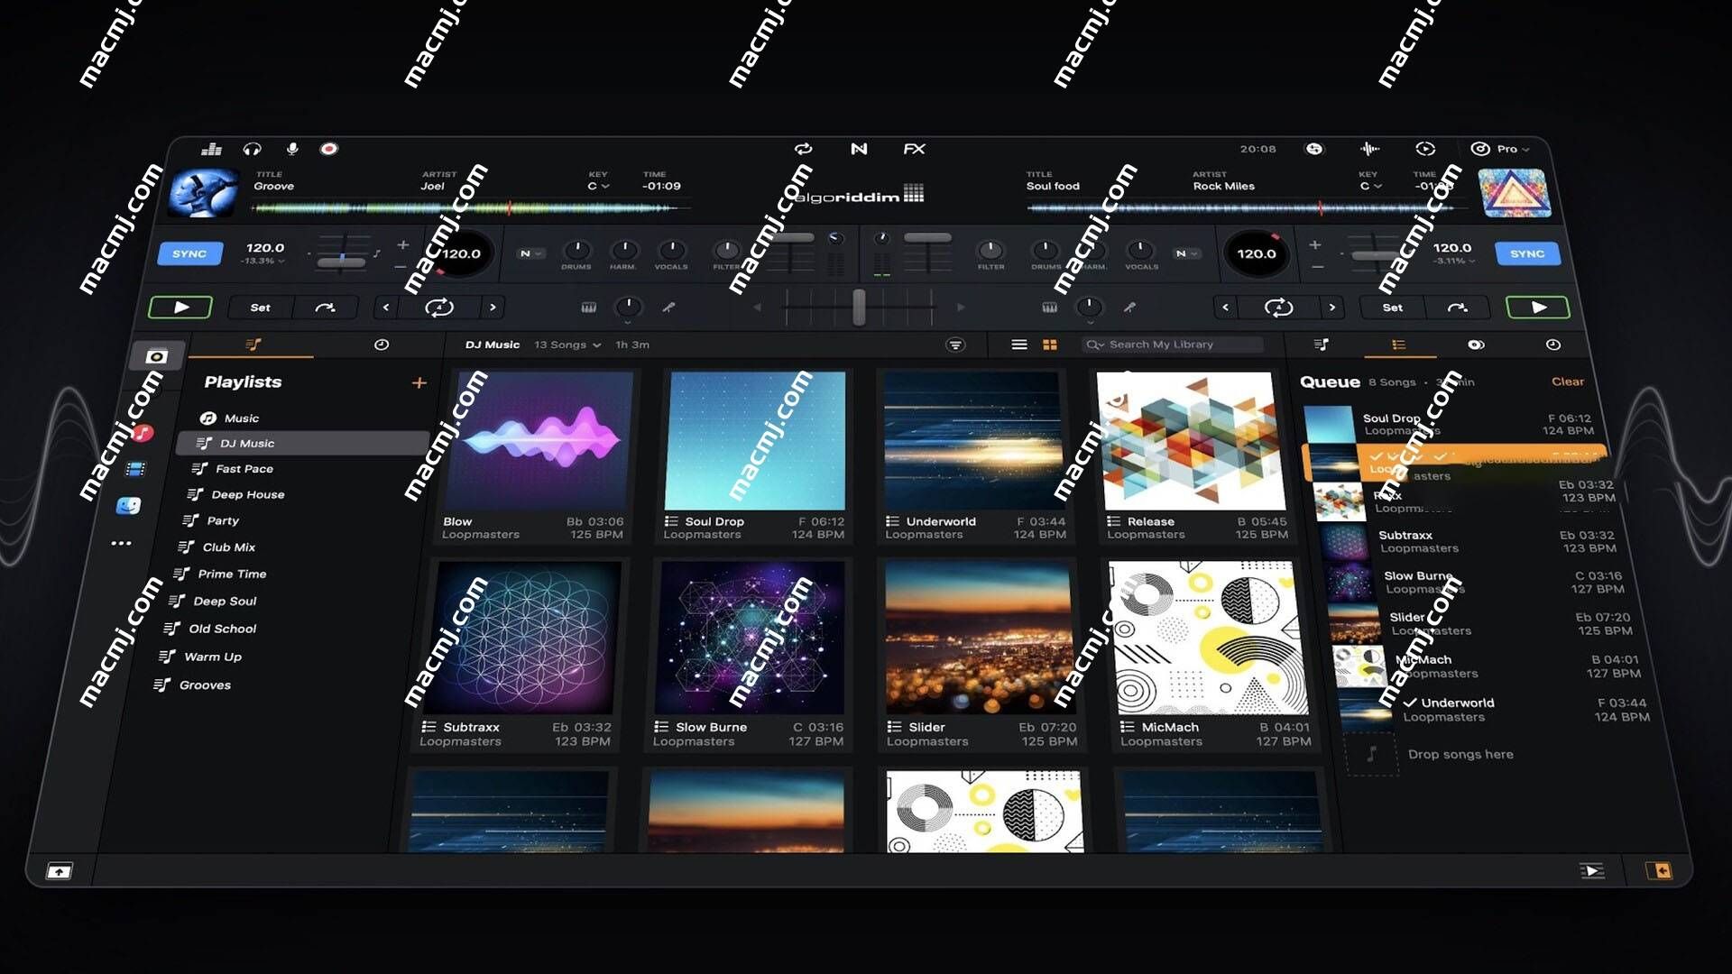Click the crossfader handle

pyautogui.click(x=859, y=308)
